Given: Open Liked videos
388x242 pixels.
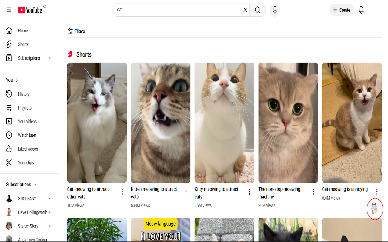Looking at the screenshot, I should click(28, 149).
